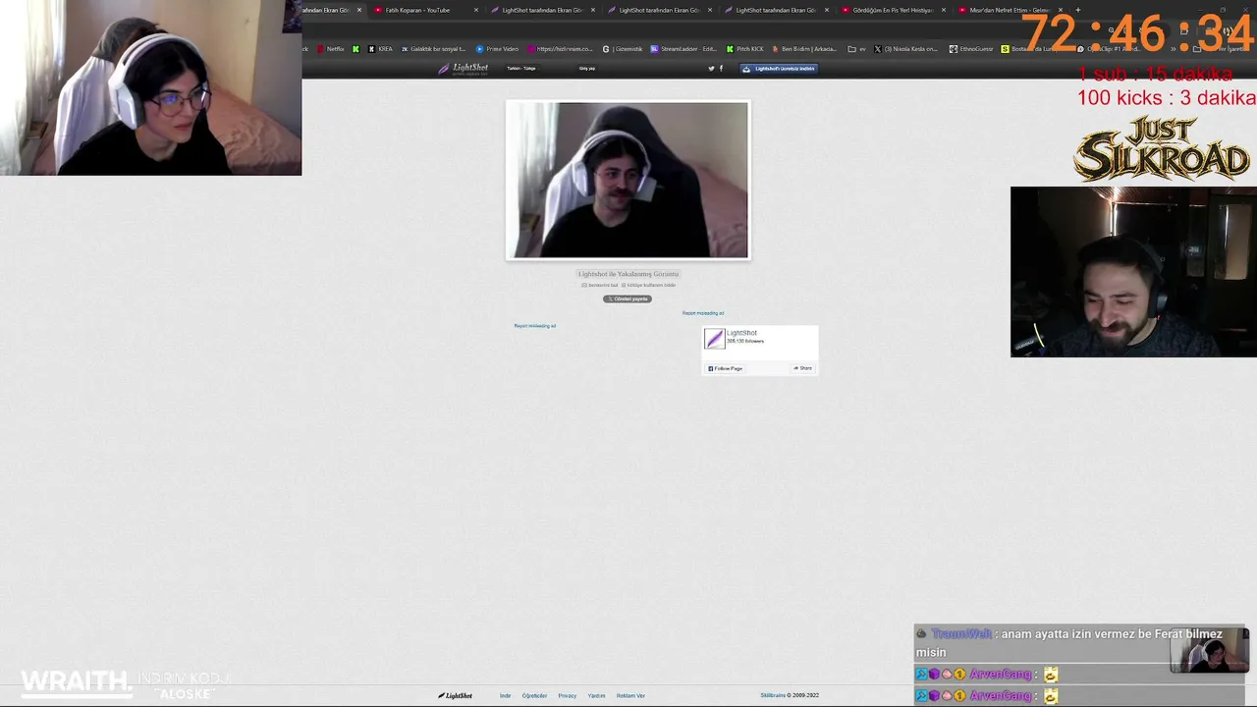
Task: Click the Öğreticiler footer link
Action: pos(534,695)
